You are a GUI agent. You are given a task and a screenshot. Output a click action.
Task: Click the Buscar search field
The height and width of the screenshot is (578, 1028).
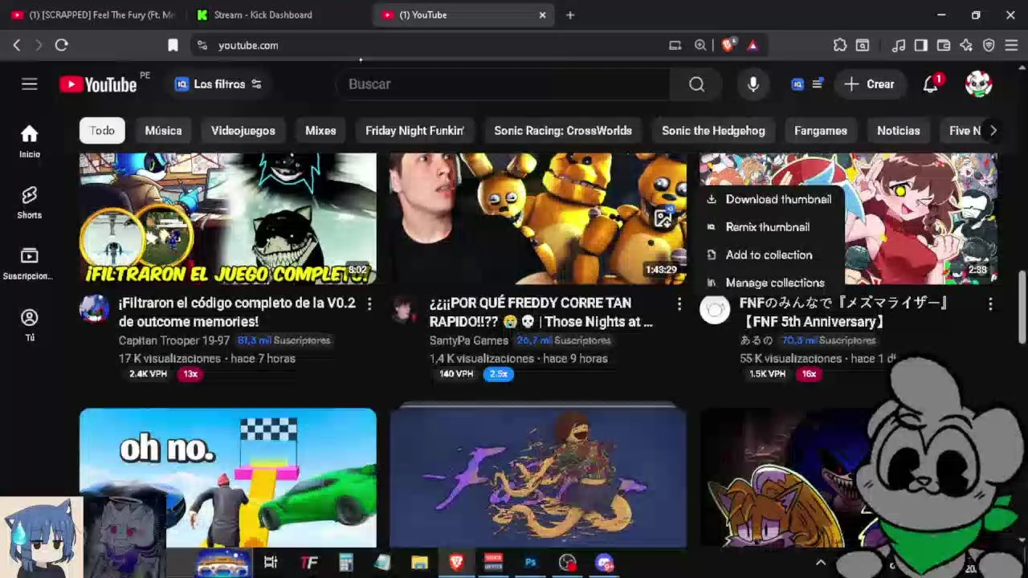[x=504, y=83]
